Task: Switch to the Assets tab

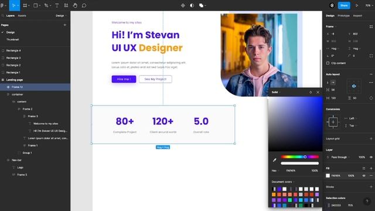Action: [x=22, y=16]
